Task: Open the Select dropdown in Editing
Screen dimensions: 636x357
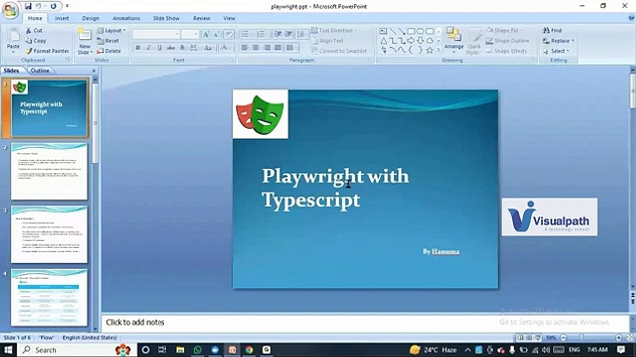Action: tap(556, 51)
